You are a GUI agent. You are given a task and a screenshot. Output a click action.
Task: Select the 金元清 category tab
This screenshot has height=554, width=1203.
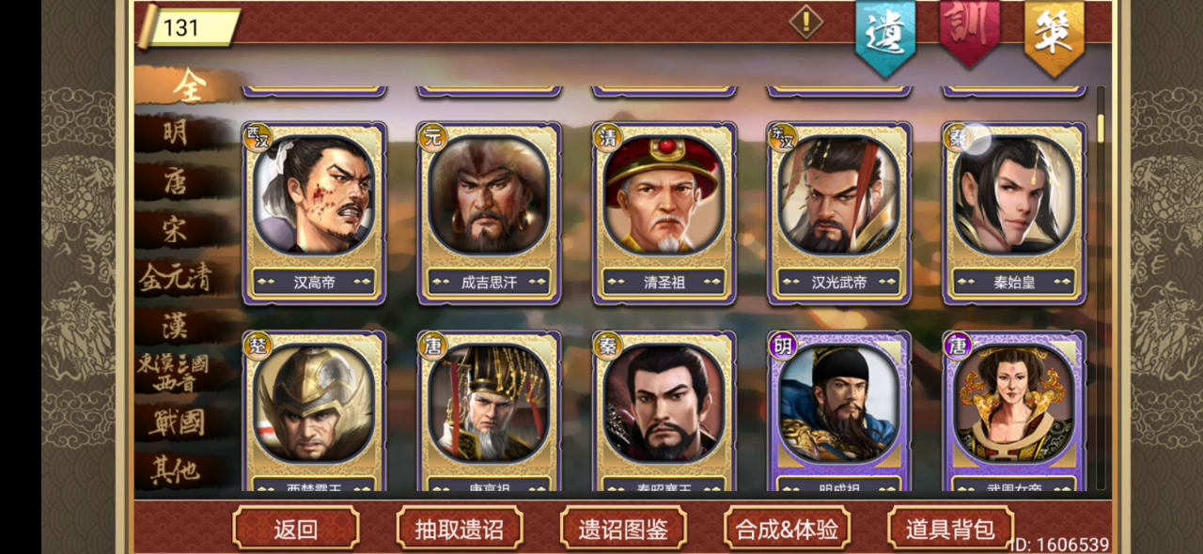coord(175,278)
